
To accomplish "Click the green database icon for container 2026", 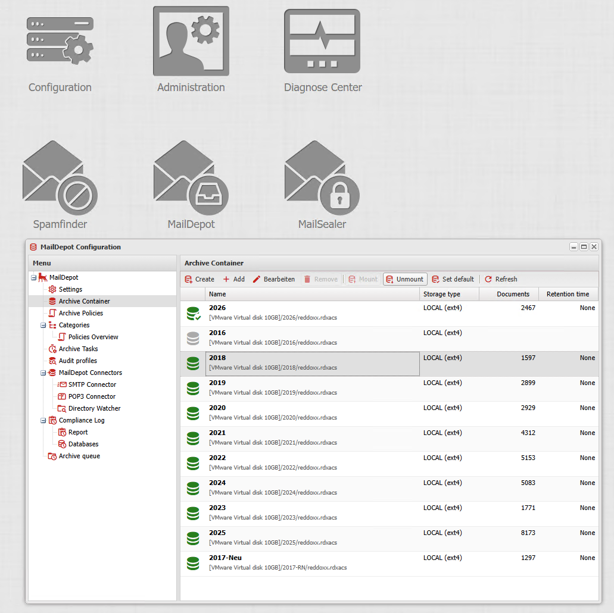I will [194, 313].
